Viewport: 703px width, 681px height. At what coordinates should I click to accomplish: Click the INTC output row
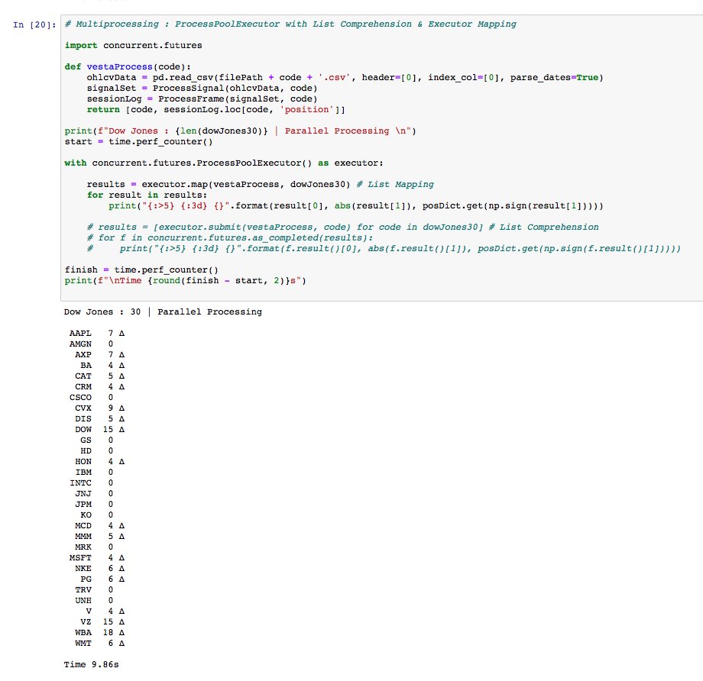(91, 483)
